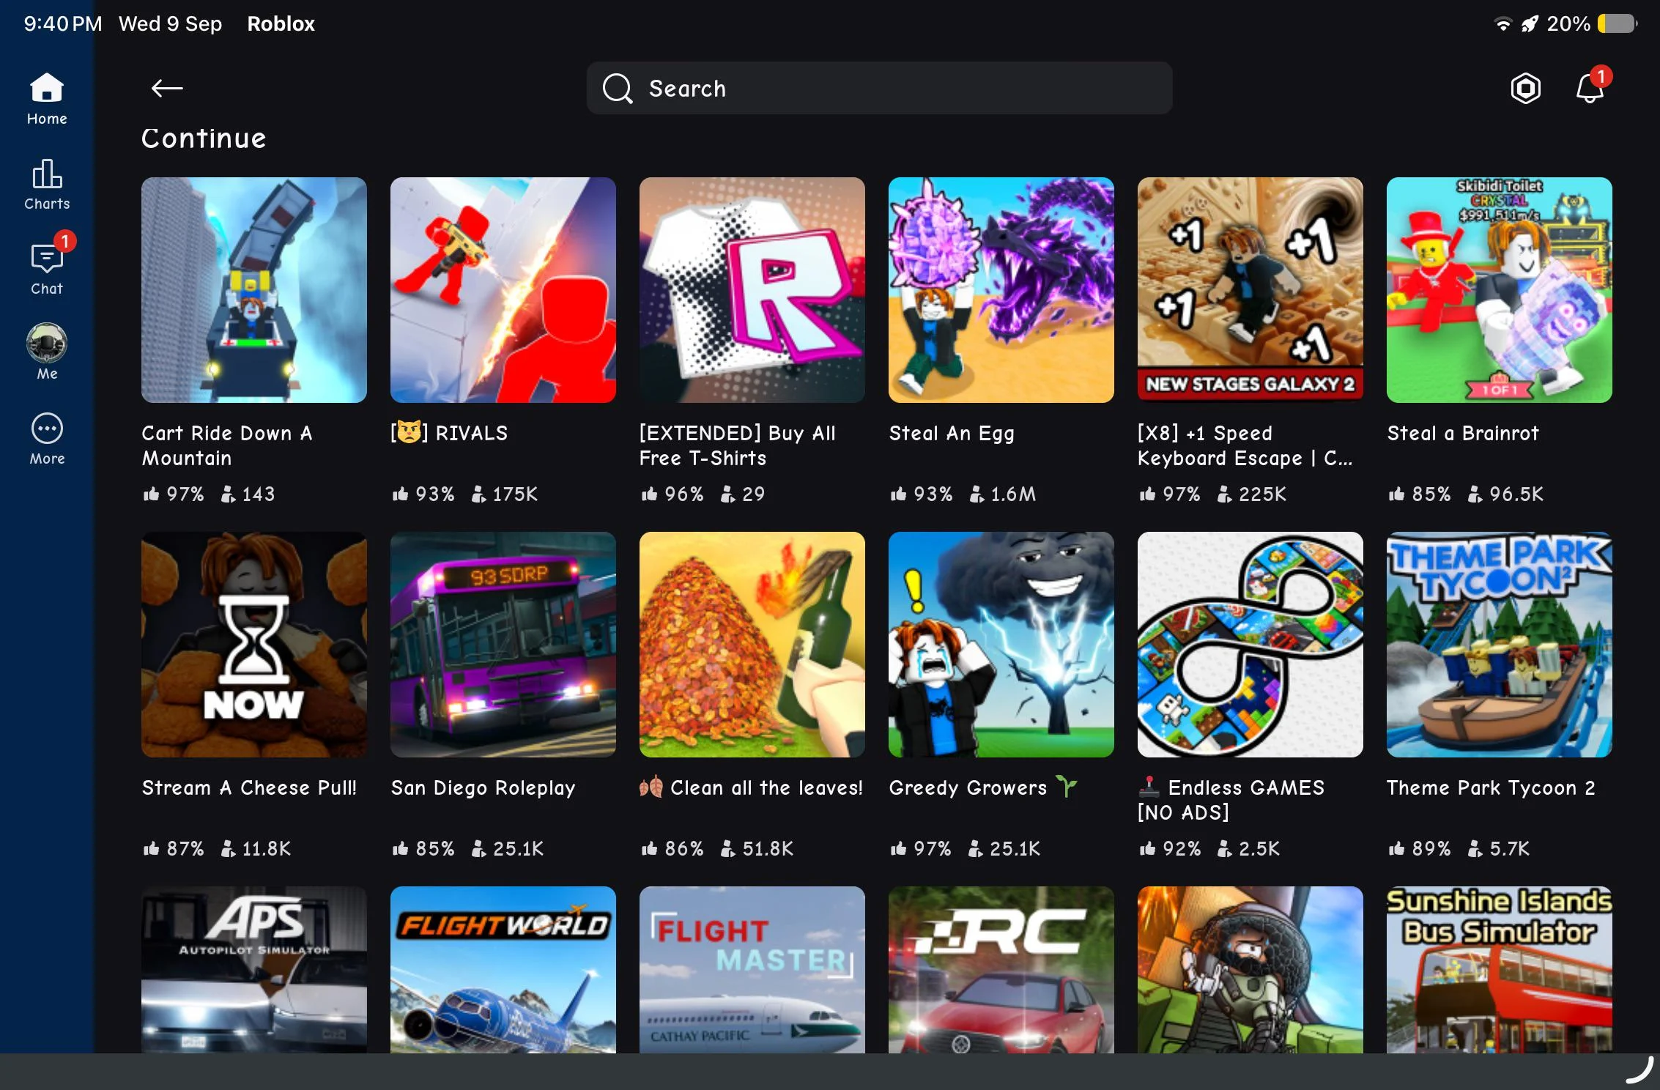This screenshot has width=1660, height=1090.
Task: Open the More options icon
Action: coord(47,438)
